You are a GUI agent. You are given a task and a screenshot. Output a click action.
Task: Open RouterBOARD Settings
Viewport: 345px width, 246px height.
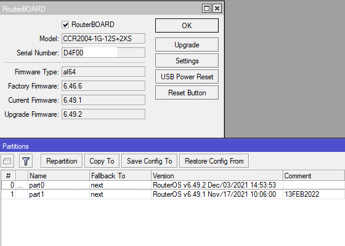click(187, 61)
